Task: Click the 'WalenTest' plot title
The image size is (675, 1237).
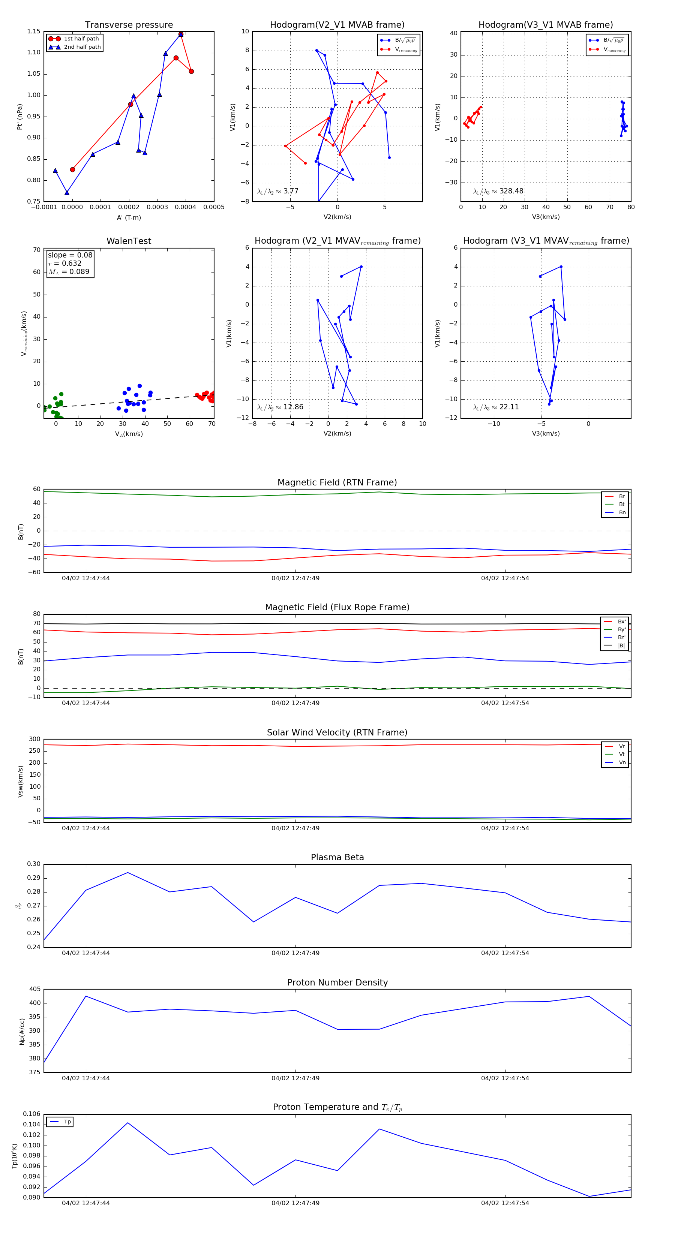Action: [129, 241]
